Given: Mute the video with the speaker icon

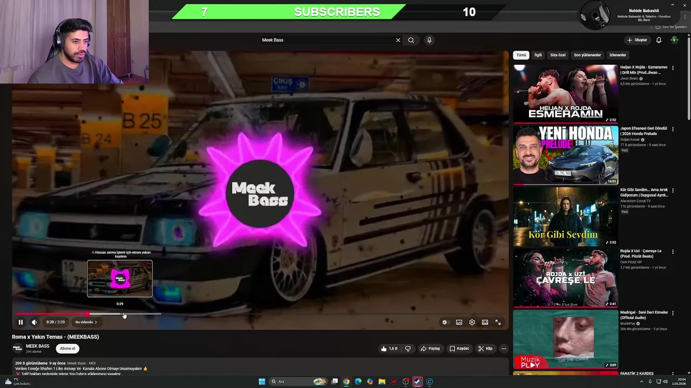Looking at the screenshot, I should pos(34,322).
